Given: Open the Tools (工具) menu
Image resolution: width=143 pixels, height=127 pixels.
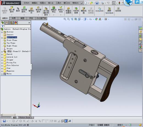Looking at the screenshot, I should [x=59, y=3].
